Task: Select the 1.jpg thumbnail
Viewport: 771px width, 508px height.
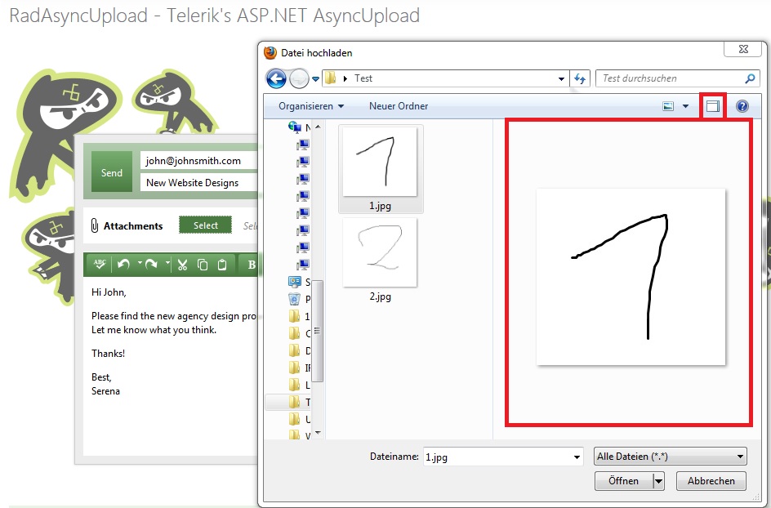Action: 380,162
